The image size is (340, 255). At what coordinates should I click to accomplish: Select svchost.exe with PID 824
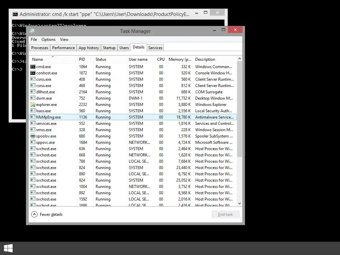[133, 168]
